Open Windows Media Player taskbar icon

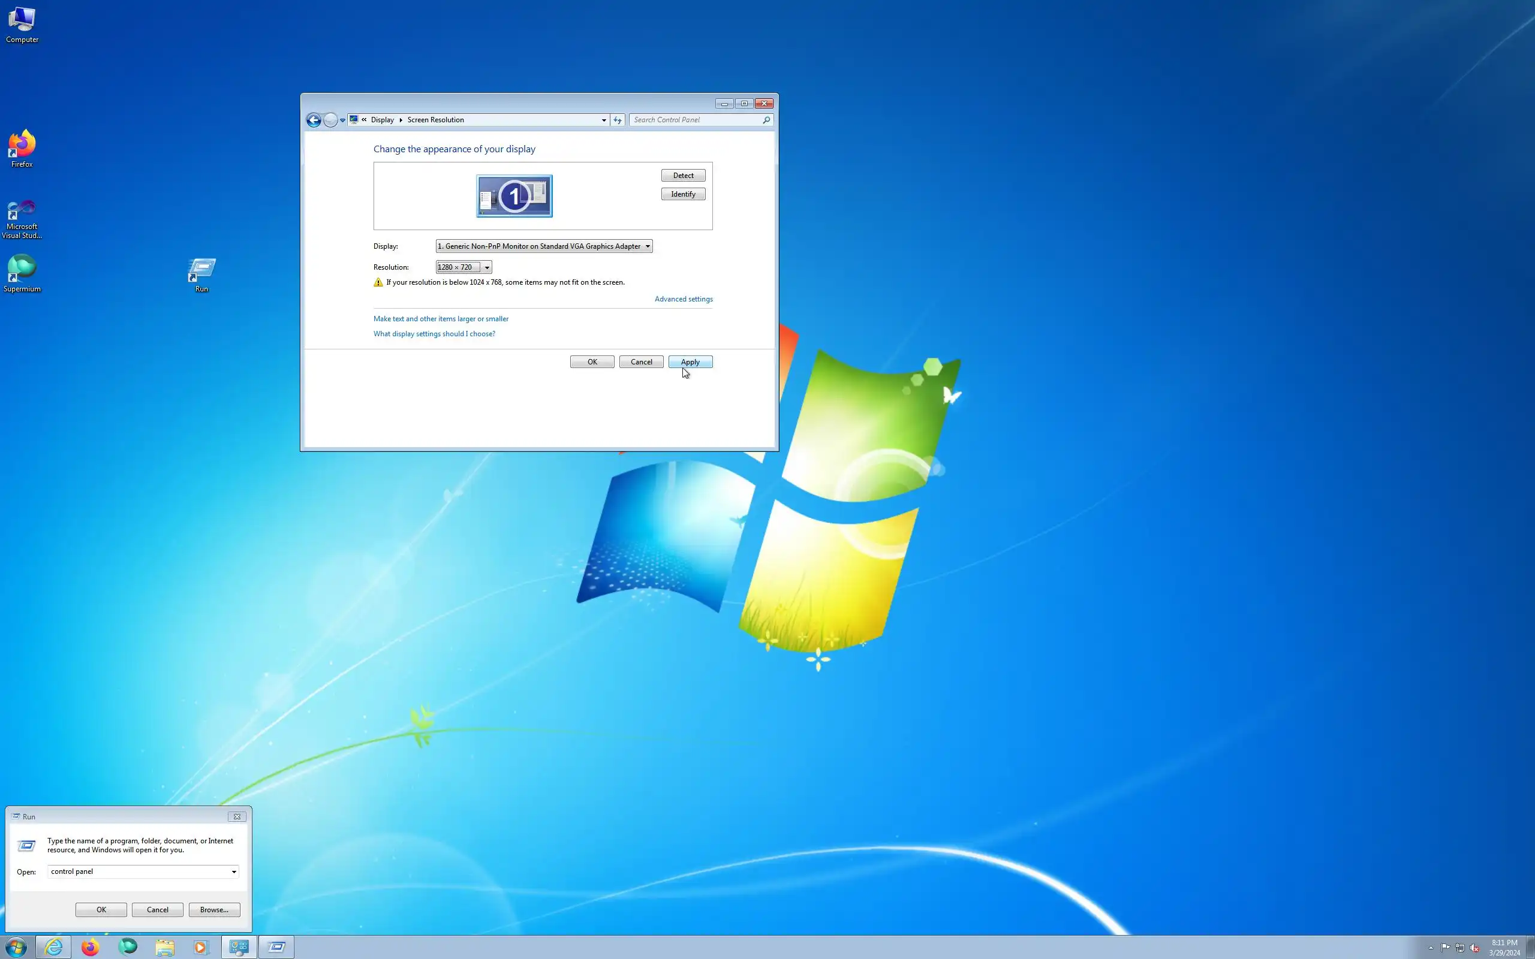point(200,947)
